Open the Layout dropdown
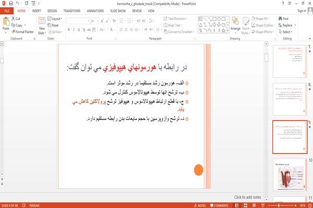The height and width of the screenshot is (208, 313). point(55,19)
